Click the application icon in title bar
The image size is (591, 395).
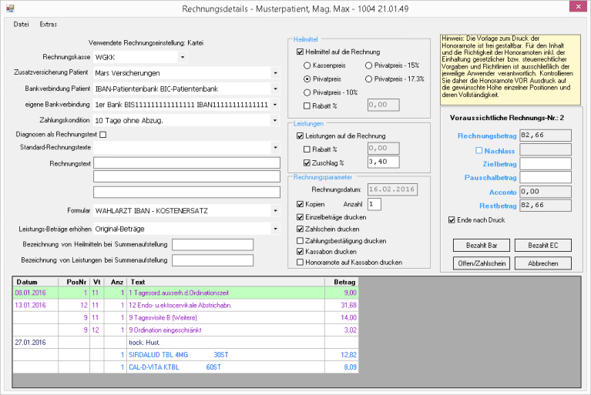pyautogui.click(x=10, y=8)
